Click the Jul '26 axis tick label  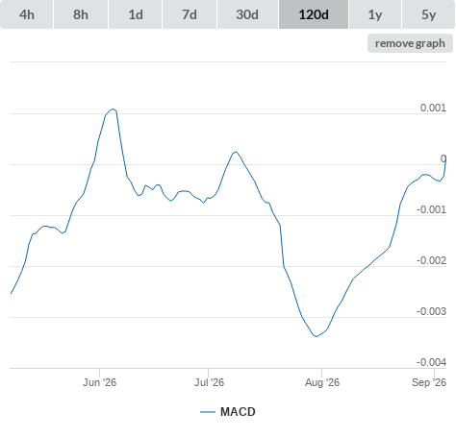pos(209,382)
